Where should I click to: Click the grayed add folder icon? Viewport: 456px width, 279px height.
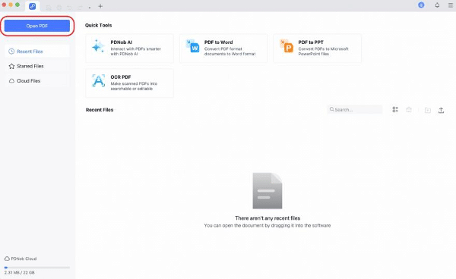click(427, 110)
